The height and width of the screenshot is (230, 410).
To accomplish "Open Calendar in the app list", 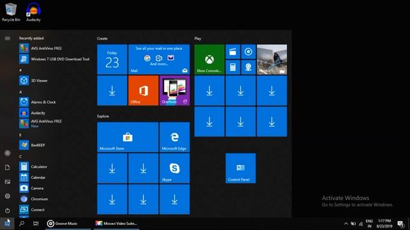I will pyautogui.click(x=54, y=178).
